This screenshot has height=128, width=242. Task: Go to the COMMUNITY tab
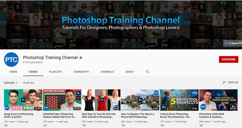[x=81, y=72]
